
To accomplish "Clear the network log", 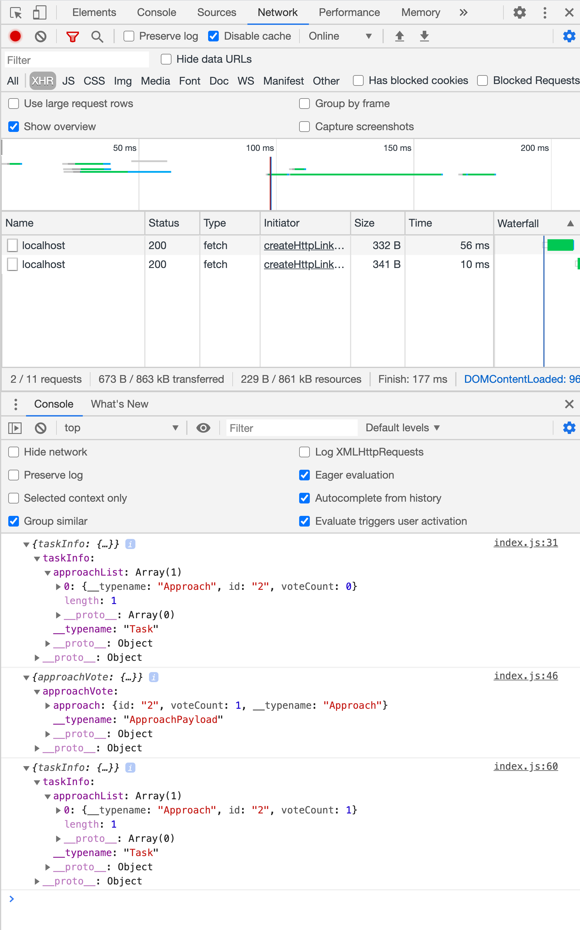I will 40,36.
